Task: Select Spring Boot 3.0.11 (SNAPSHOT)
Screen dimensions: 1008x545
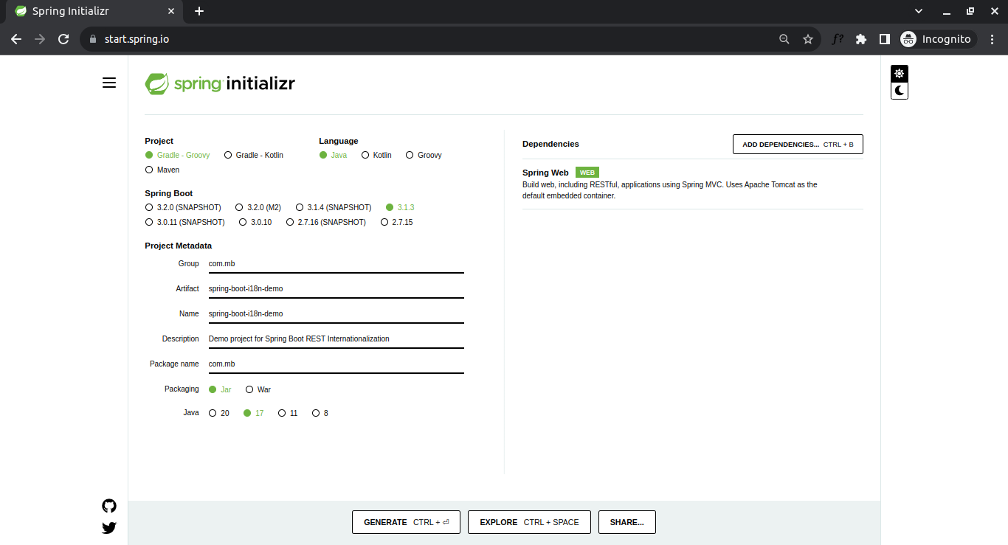Action: click(x=184, y=223)
